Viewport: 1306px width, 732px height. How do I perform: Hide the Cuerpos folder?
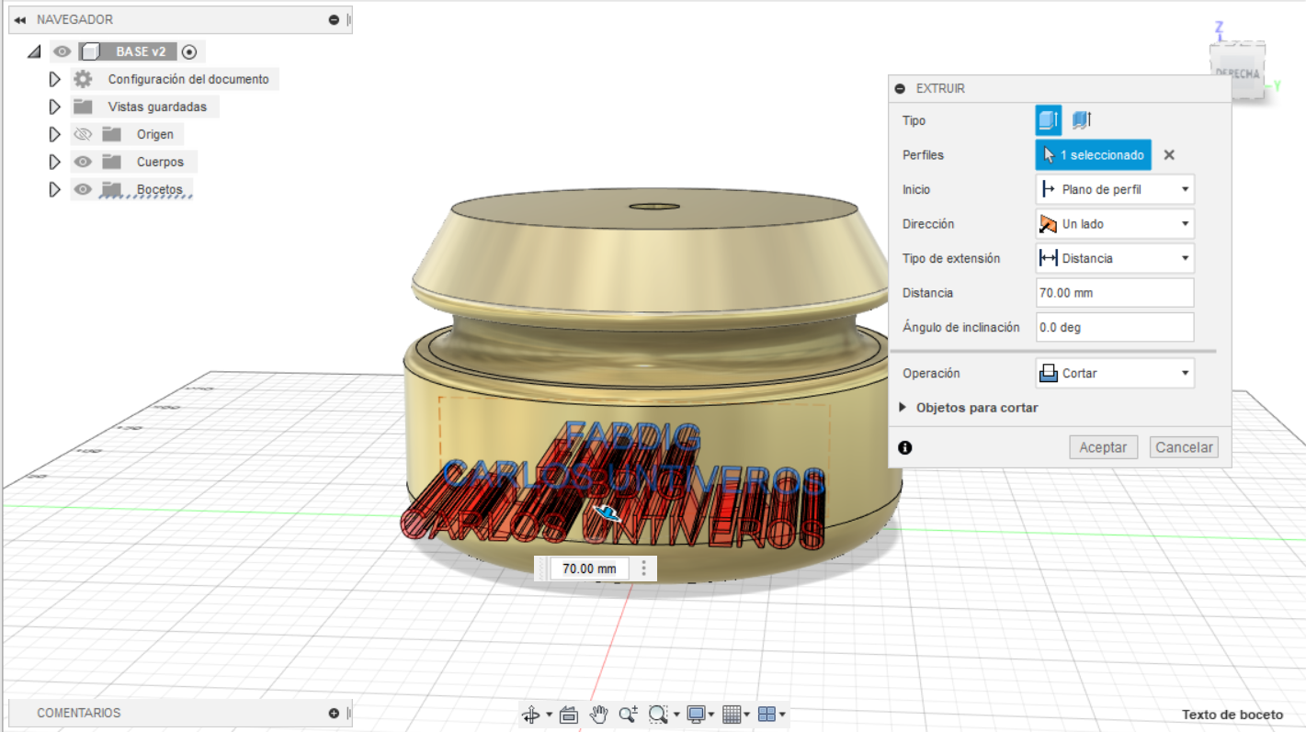(83, 162)
